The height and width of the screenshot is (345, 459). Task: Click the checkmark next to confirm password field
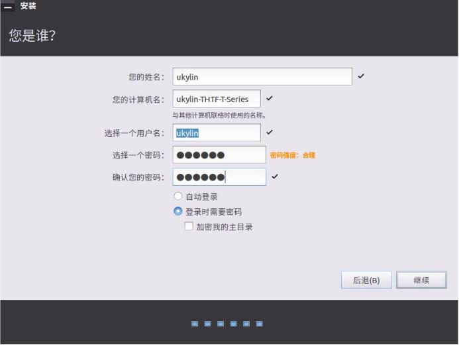pos(275,177)
